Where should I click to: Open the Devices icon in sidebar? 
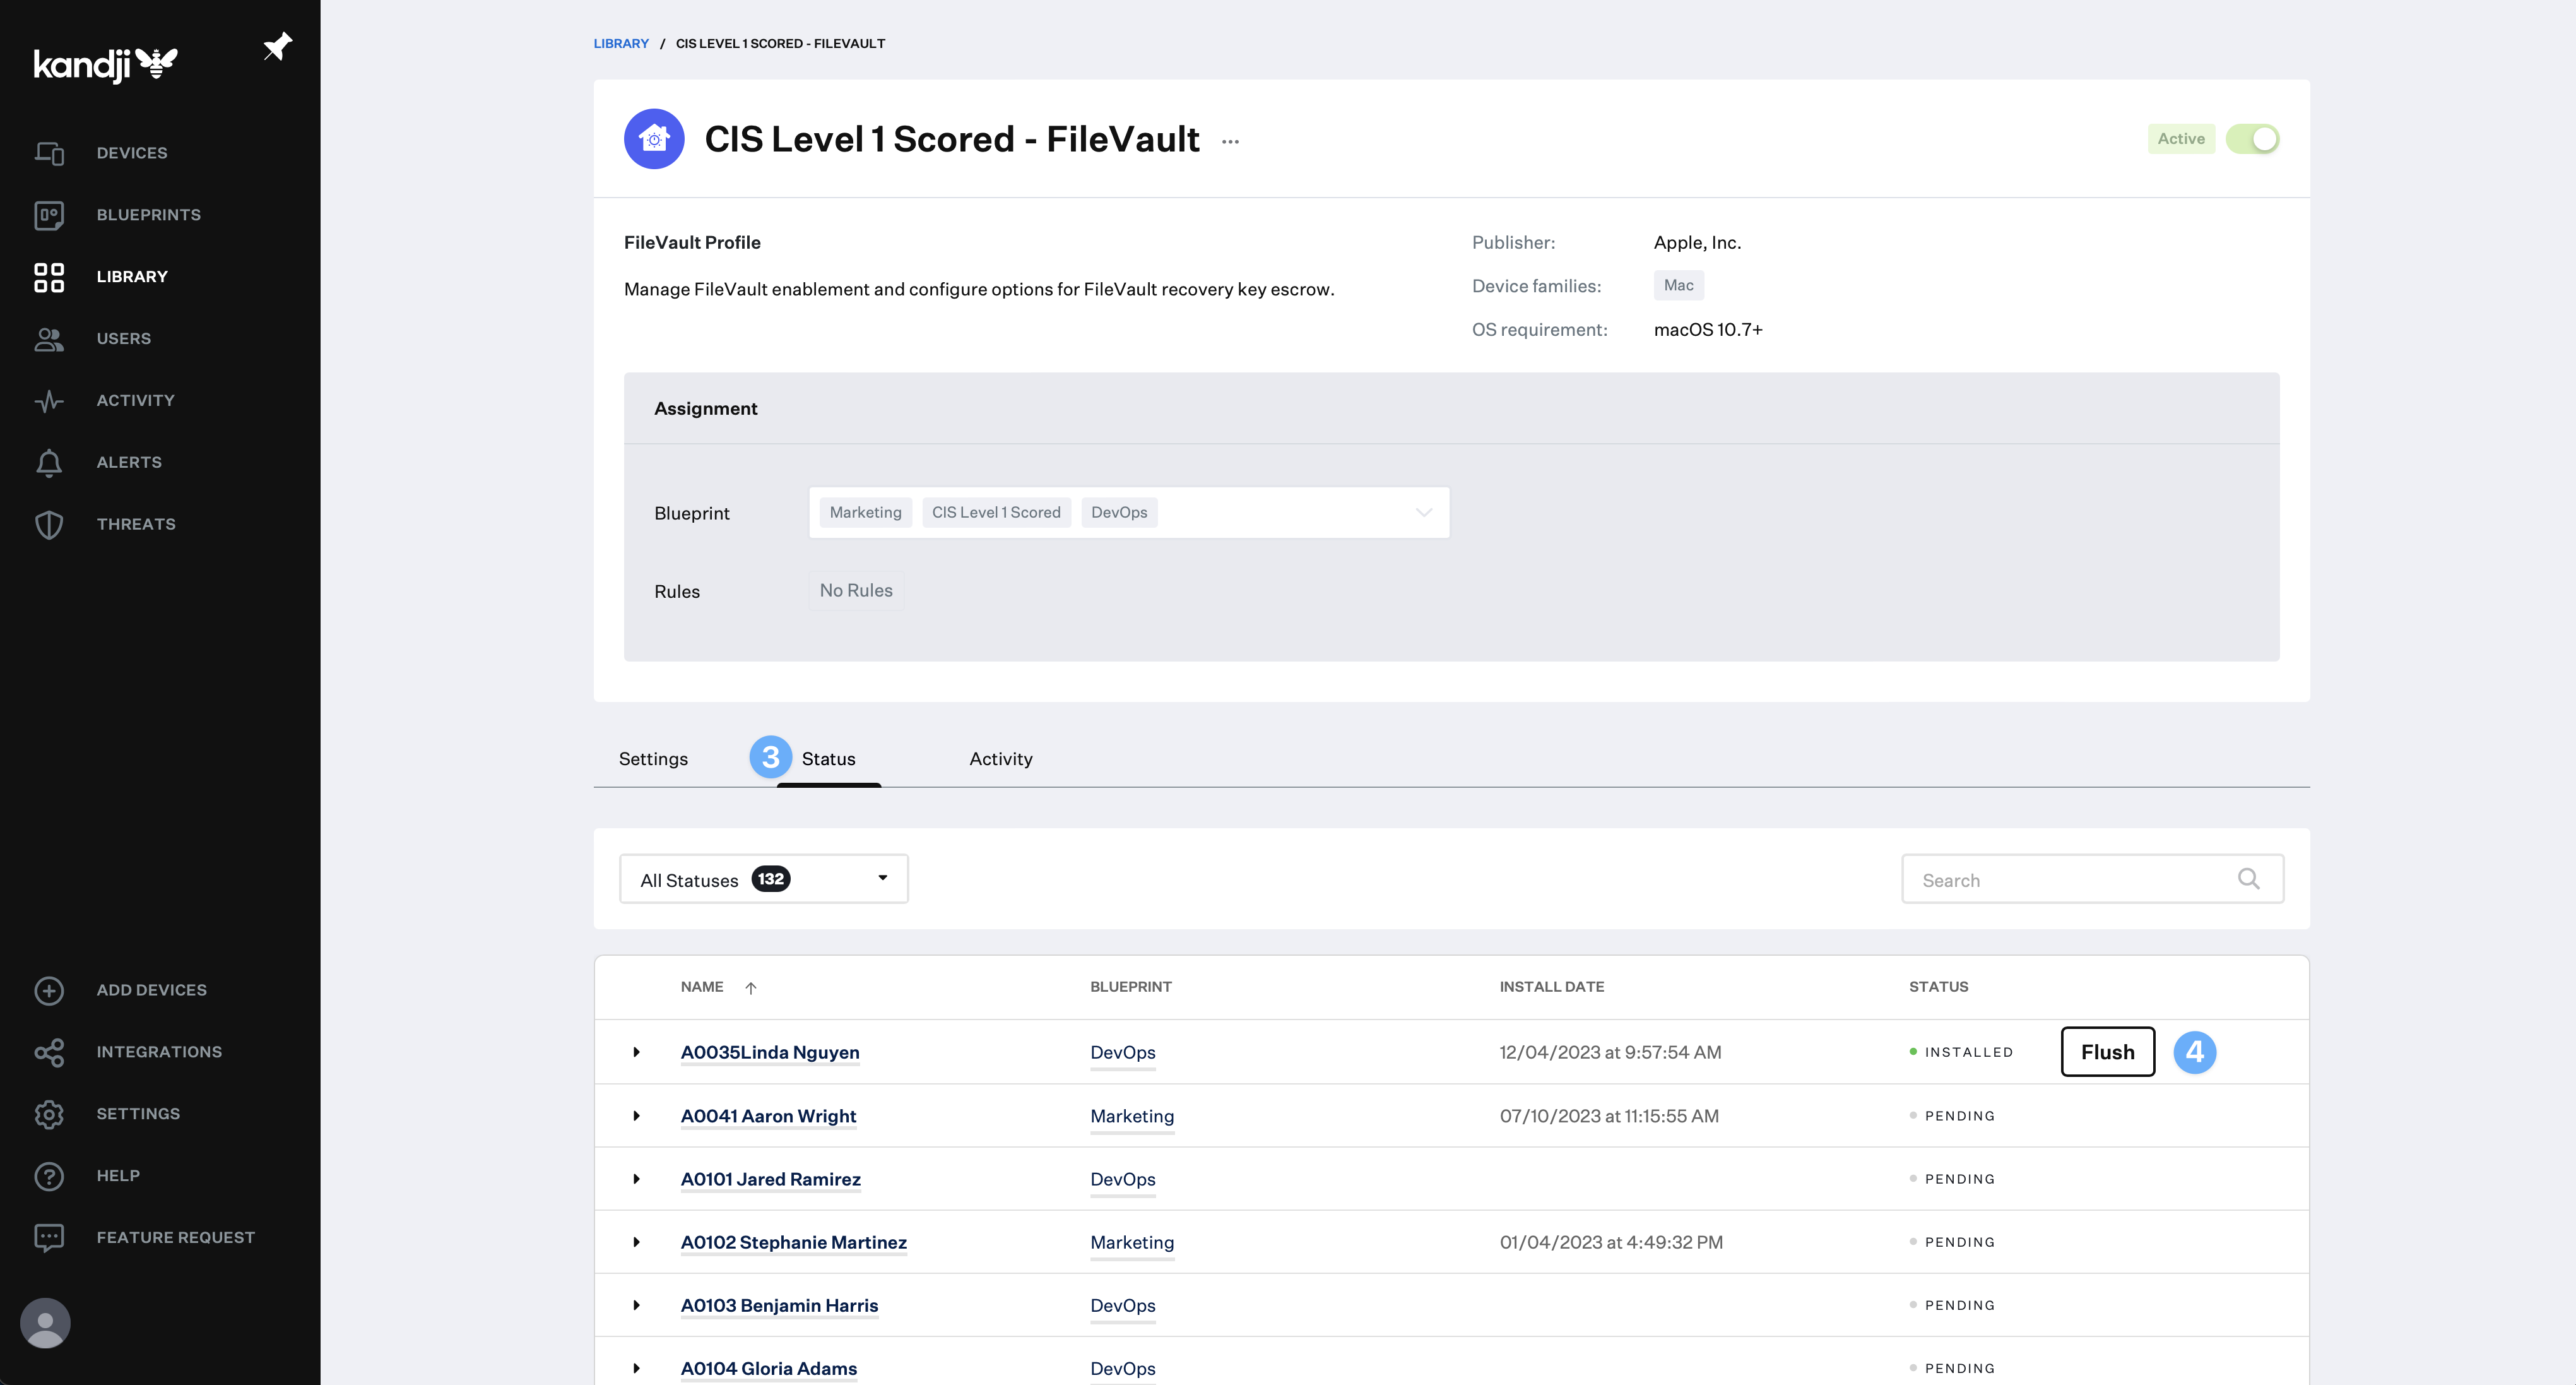pyautogui.click(x=49, y=153)
